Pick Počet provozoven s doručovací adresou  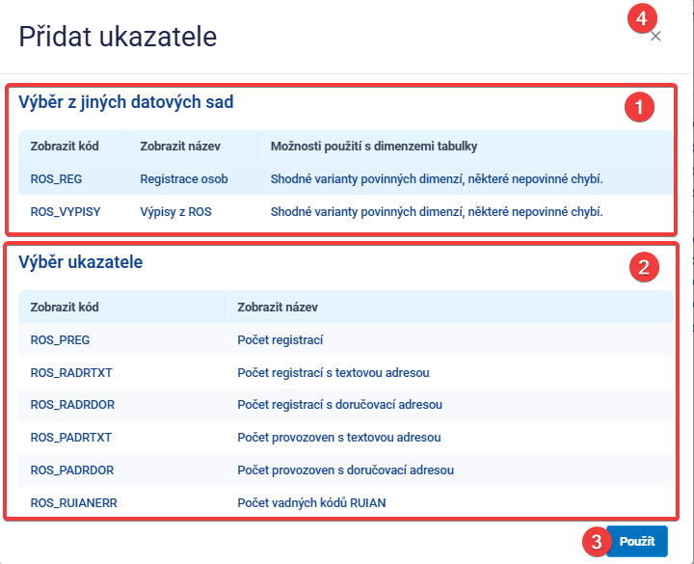pos(346,470)
